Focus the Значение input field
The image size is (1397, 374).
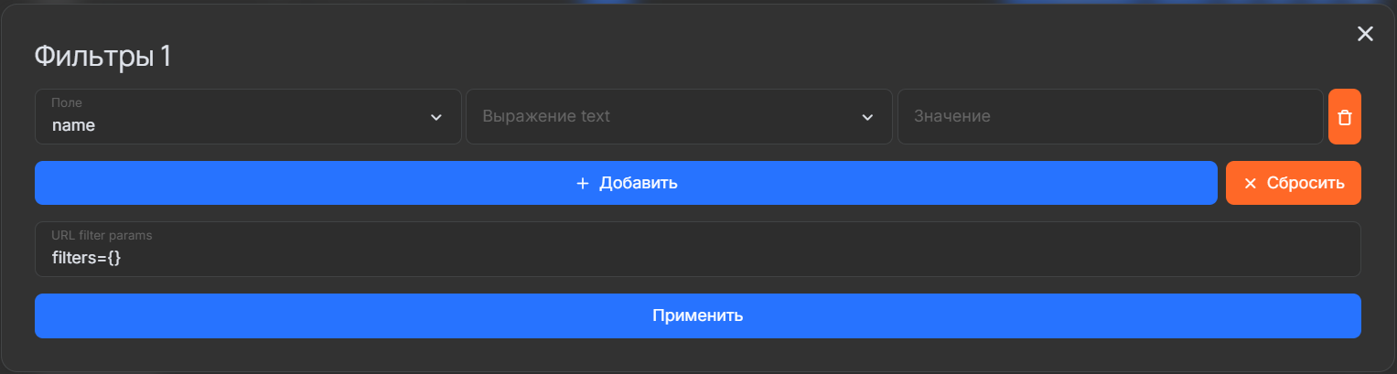pos(1109,117)
